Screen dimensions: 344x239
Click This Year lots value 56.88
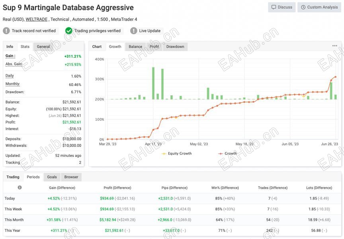(316, 231)
